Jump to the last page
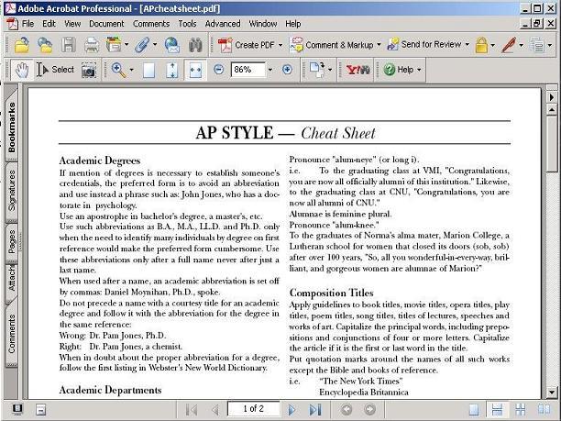 pos(315,410)
